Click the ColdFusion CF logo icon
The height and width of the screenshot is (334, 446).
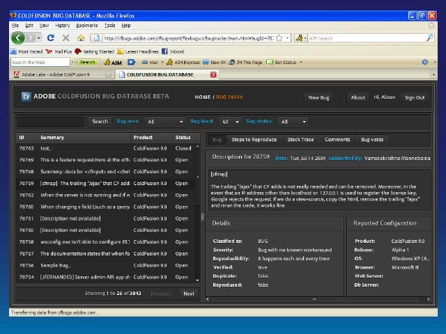click(x=26, y=97)
